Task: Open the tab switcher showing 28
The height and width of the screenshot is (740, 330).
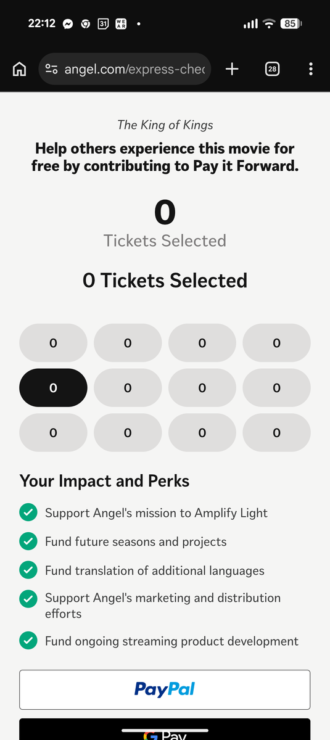Action: 272,69
